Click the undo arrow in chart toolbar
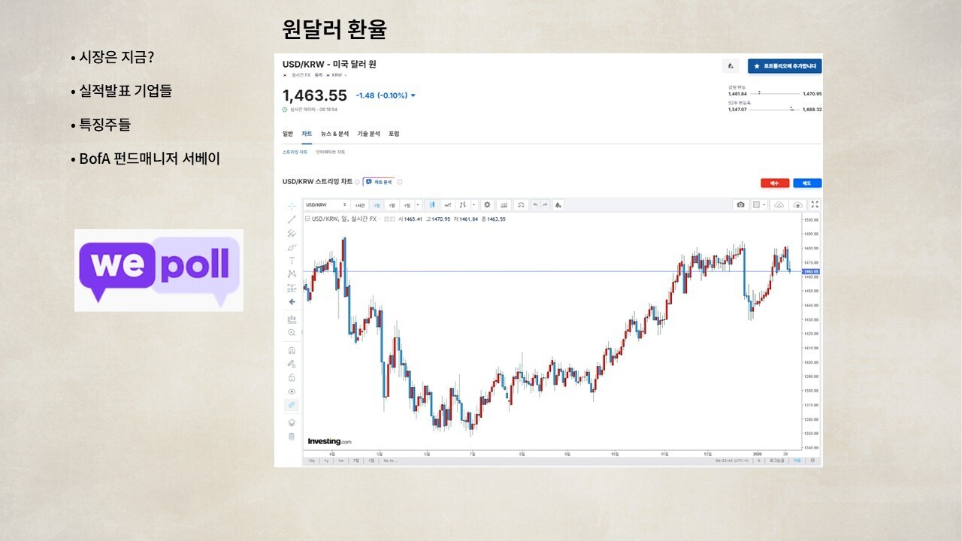The image size is (962, 541). click(x=535, y=204)
